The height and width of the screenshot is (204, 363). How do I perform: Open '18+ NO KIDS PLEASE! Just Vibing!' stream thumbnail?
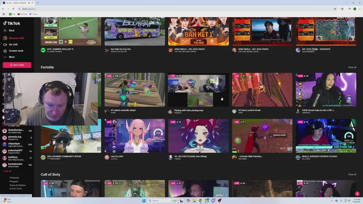coord(199,136)
